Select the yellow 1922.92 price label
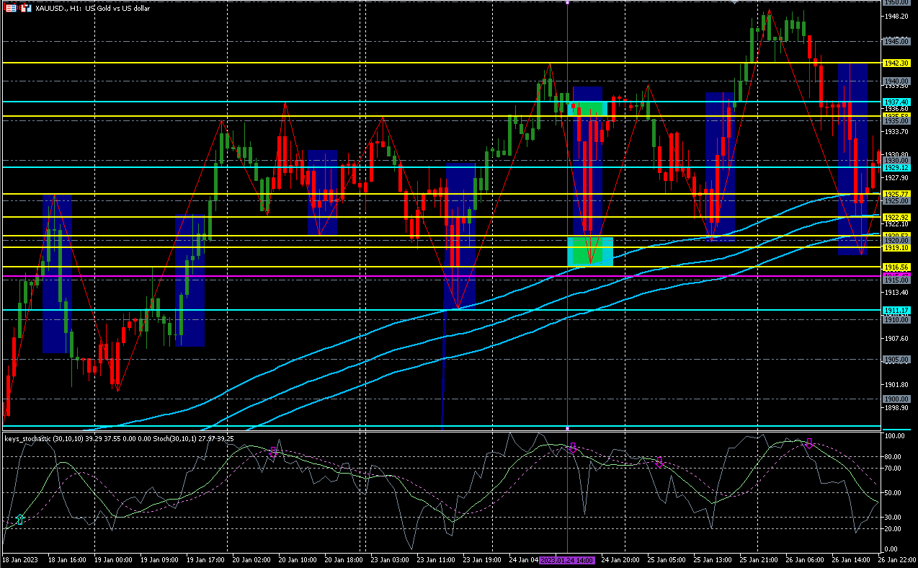The image size is (918, 568). 896,217
